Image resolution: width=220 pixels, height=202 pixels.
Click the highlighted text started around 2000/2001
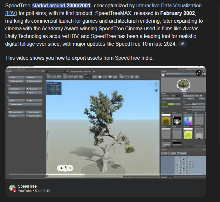[62, 6]
